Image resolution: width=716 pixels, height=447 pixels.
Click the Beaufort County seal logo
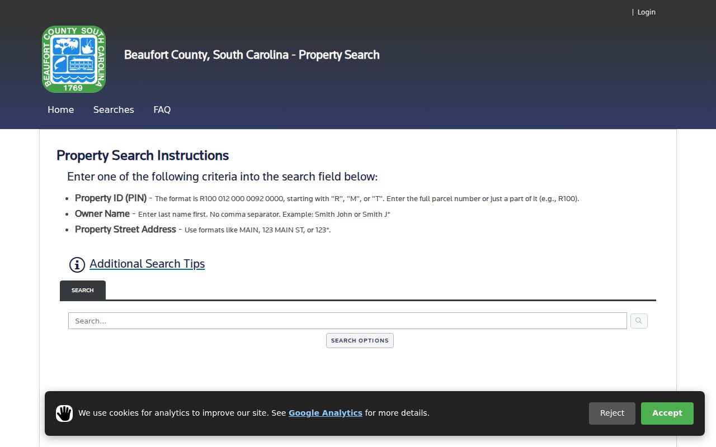(74, 59)
